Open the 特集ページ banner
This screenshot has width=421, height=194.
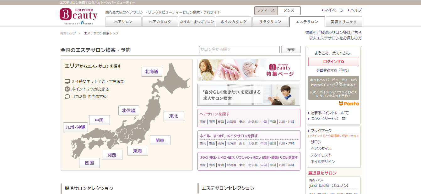coord(249,70)
